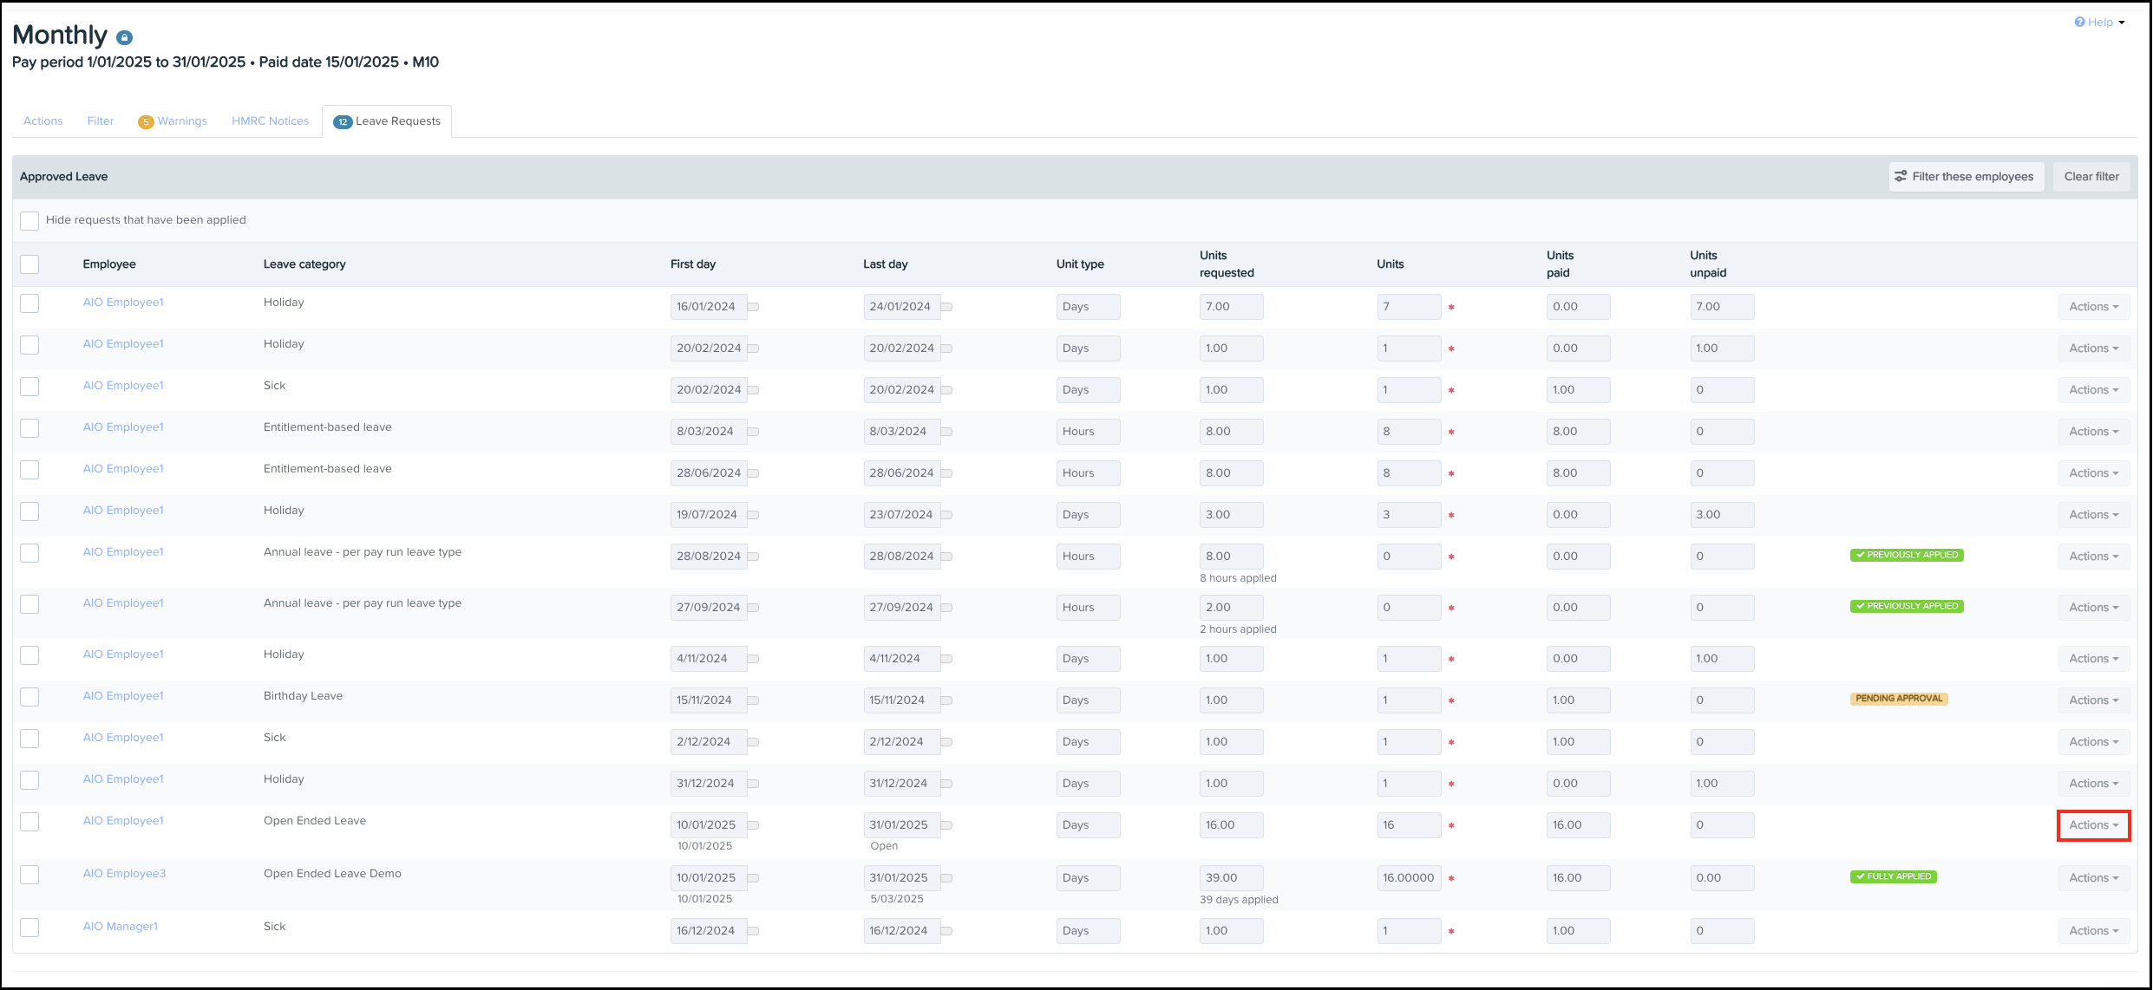Viewport: 2153px width, 990px height.
Task: Click the PENDING APPROVAL badge on Birthday Leave
Action: (x=1899, y=699)
